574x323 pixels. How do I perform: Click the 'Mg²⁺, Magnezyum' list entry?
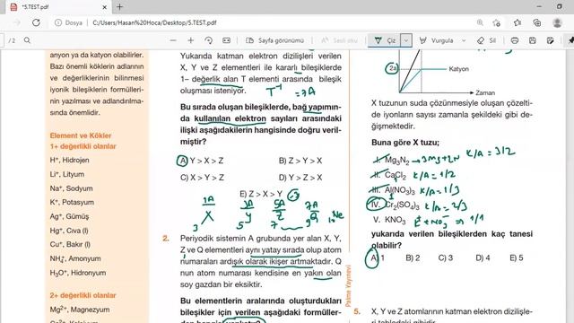tap(80, 310)
